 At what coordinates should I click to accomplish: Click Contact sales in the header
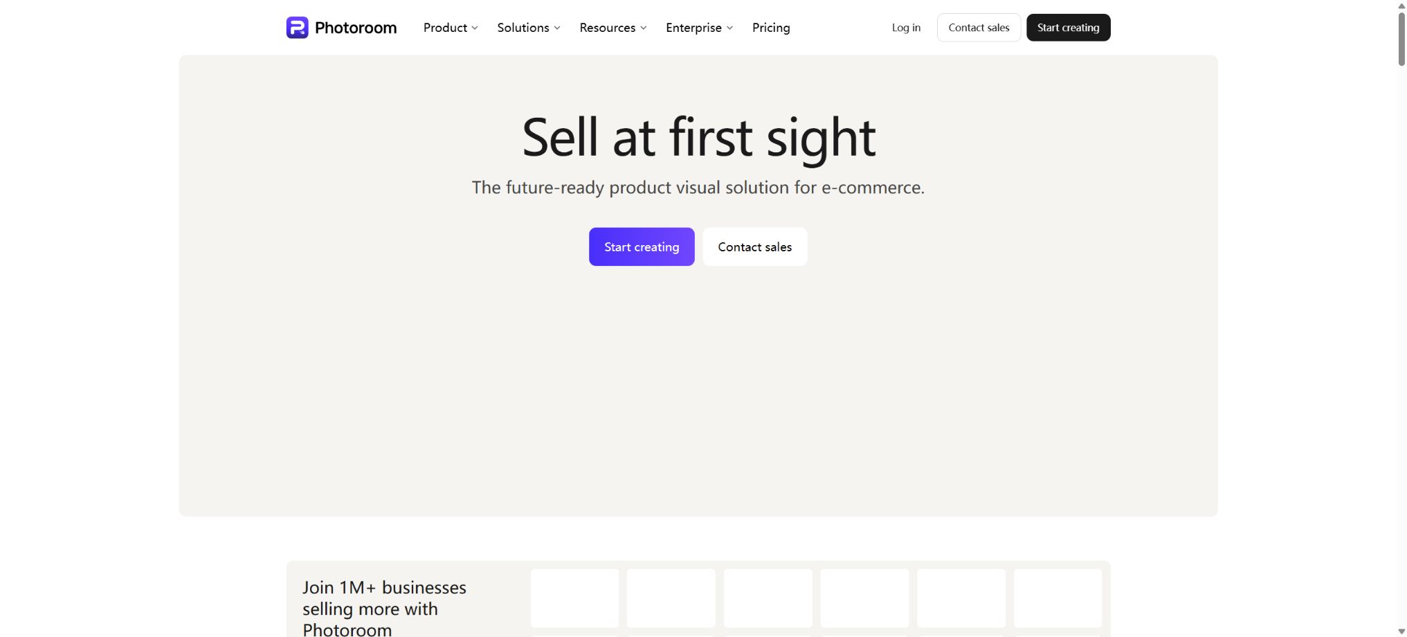pos(979,28)
